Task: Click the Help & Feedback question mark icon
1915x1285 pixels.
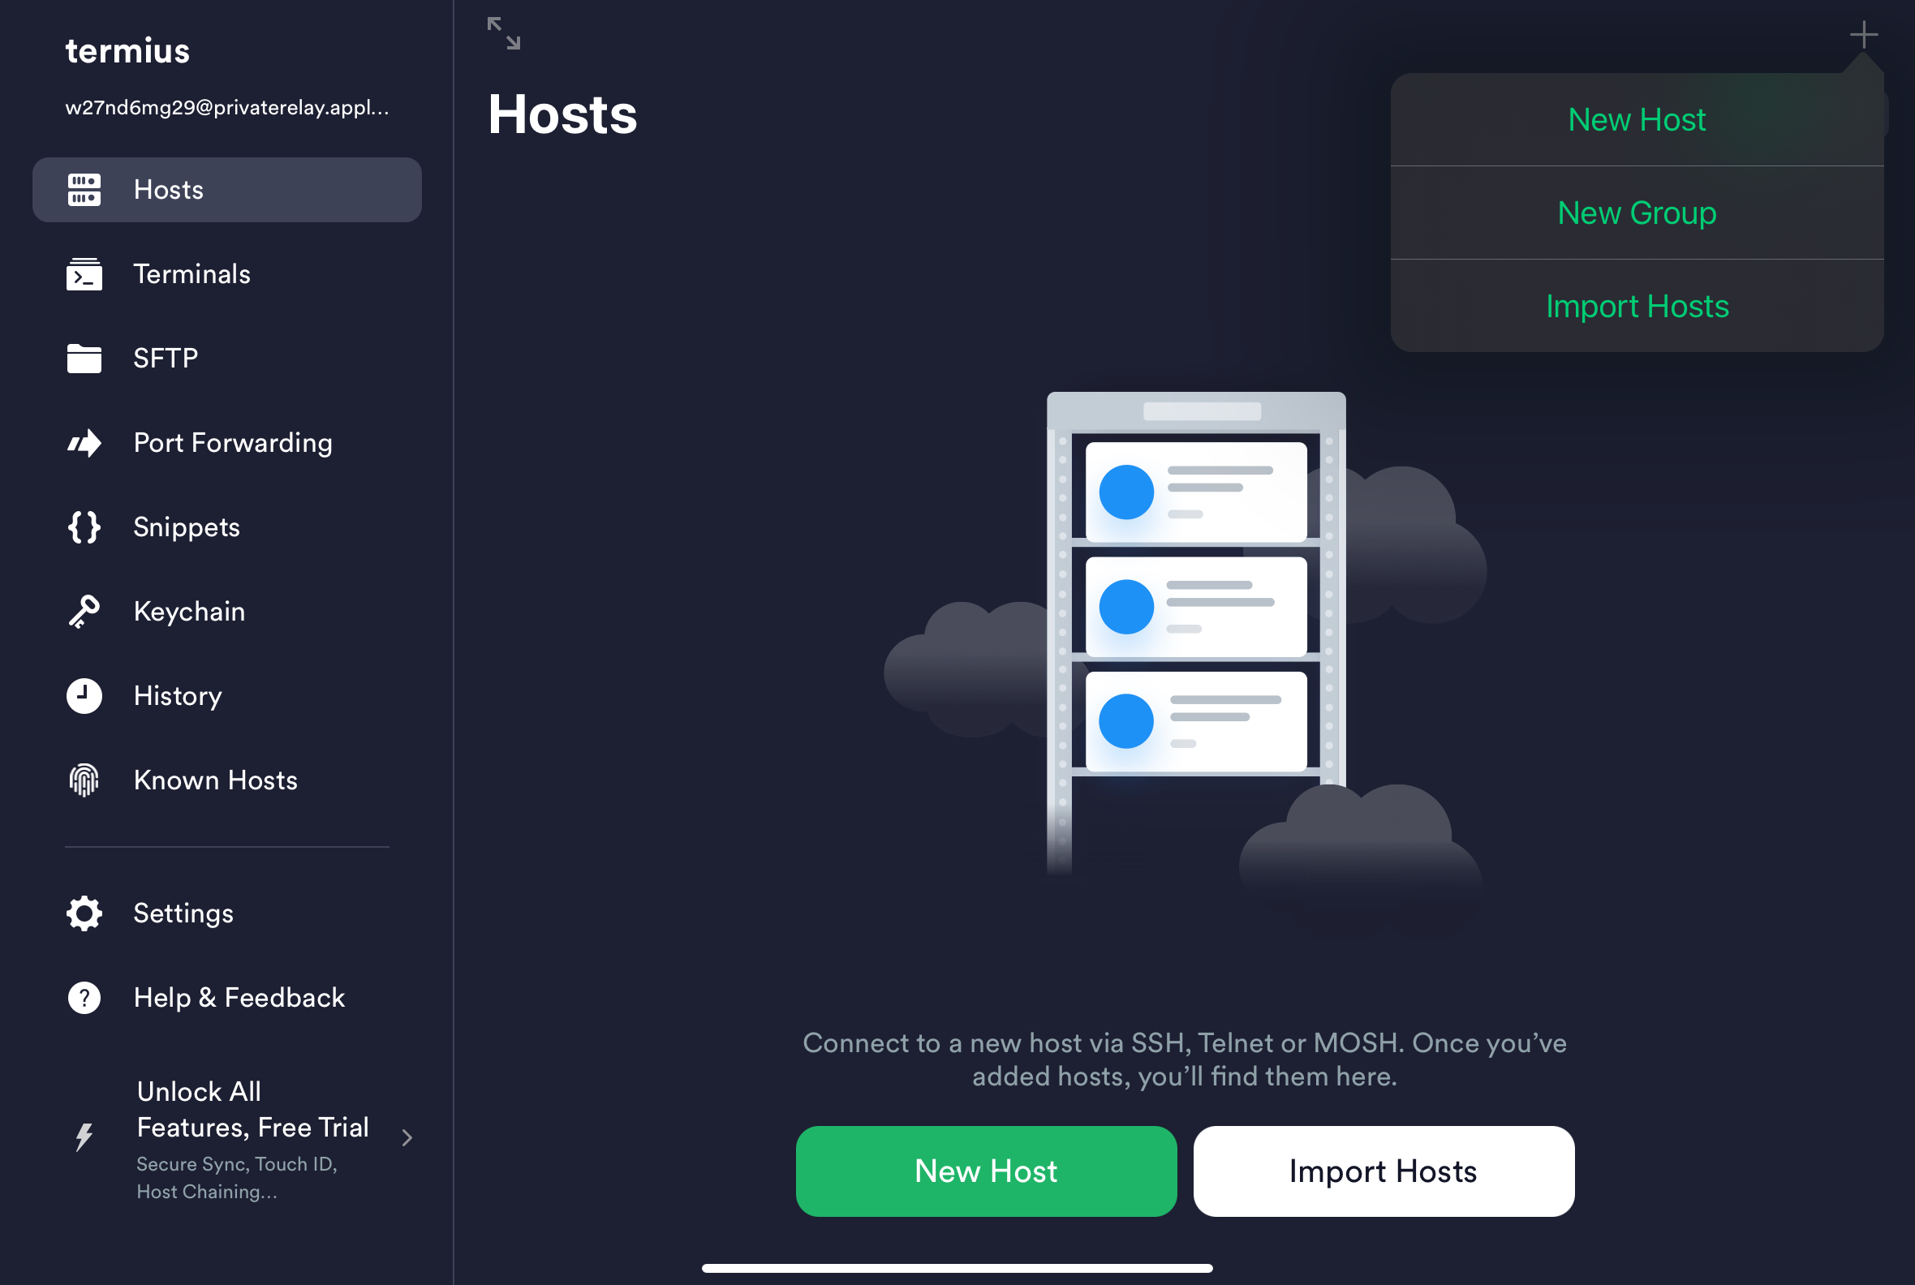Action: (84, 997)
